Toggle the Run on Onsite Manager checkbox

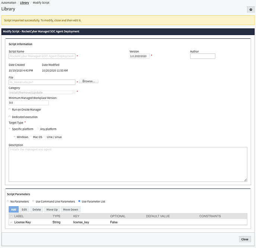[x=10, y=109]
